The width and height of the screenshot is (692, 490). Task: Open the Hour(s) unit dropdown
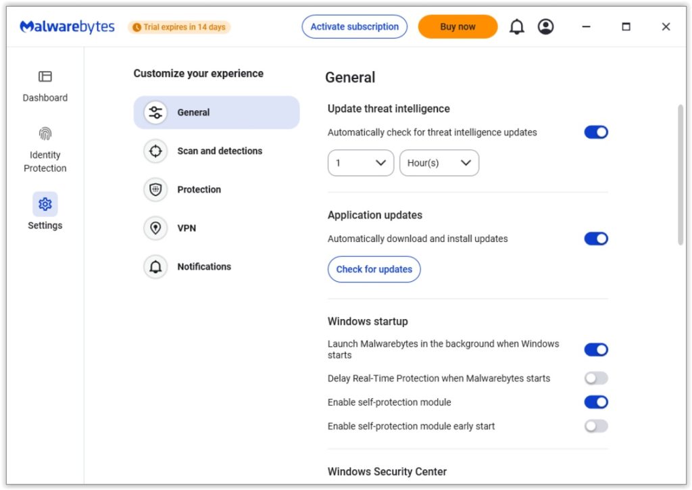[439, 163]
